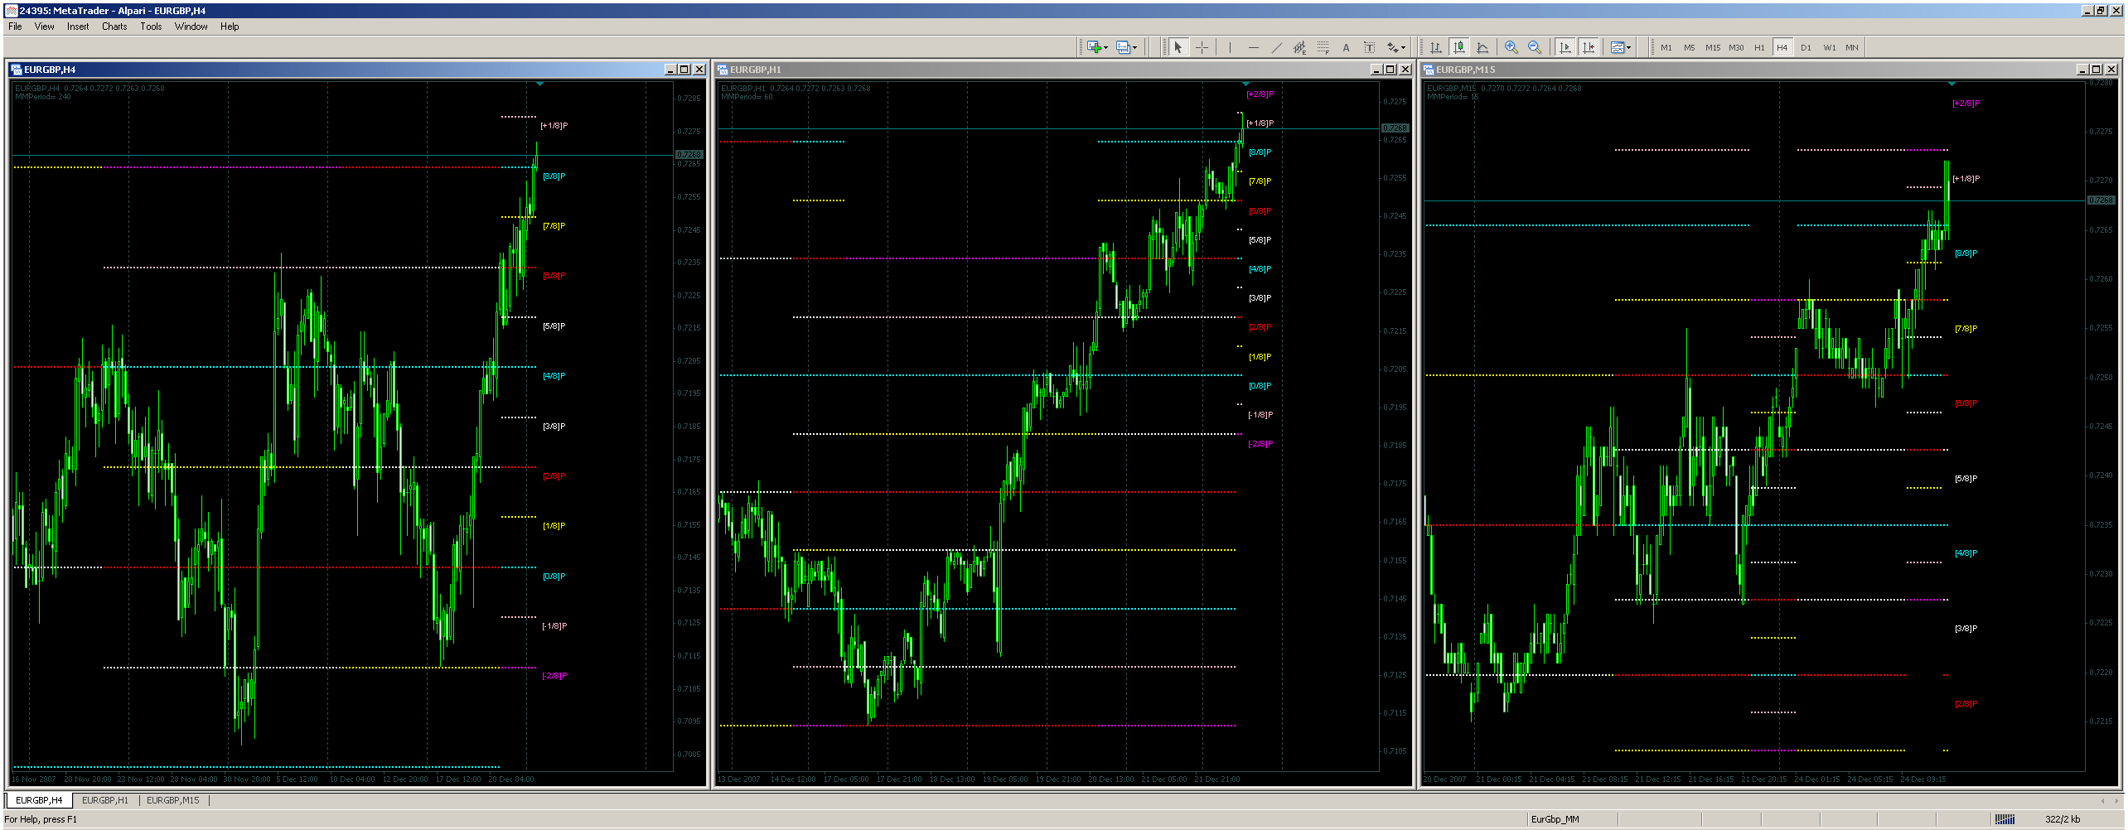
Task: Toggle Chart Shift from the right border
Action: (1588, 47)
